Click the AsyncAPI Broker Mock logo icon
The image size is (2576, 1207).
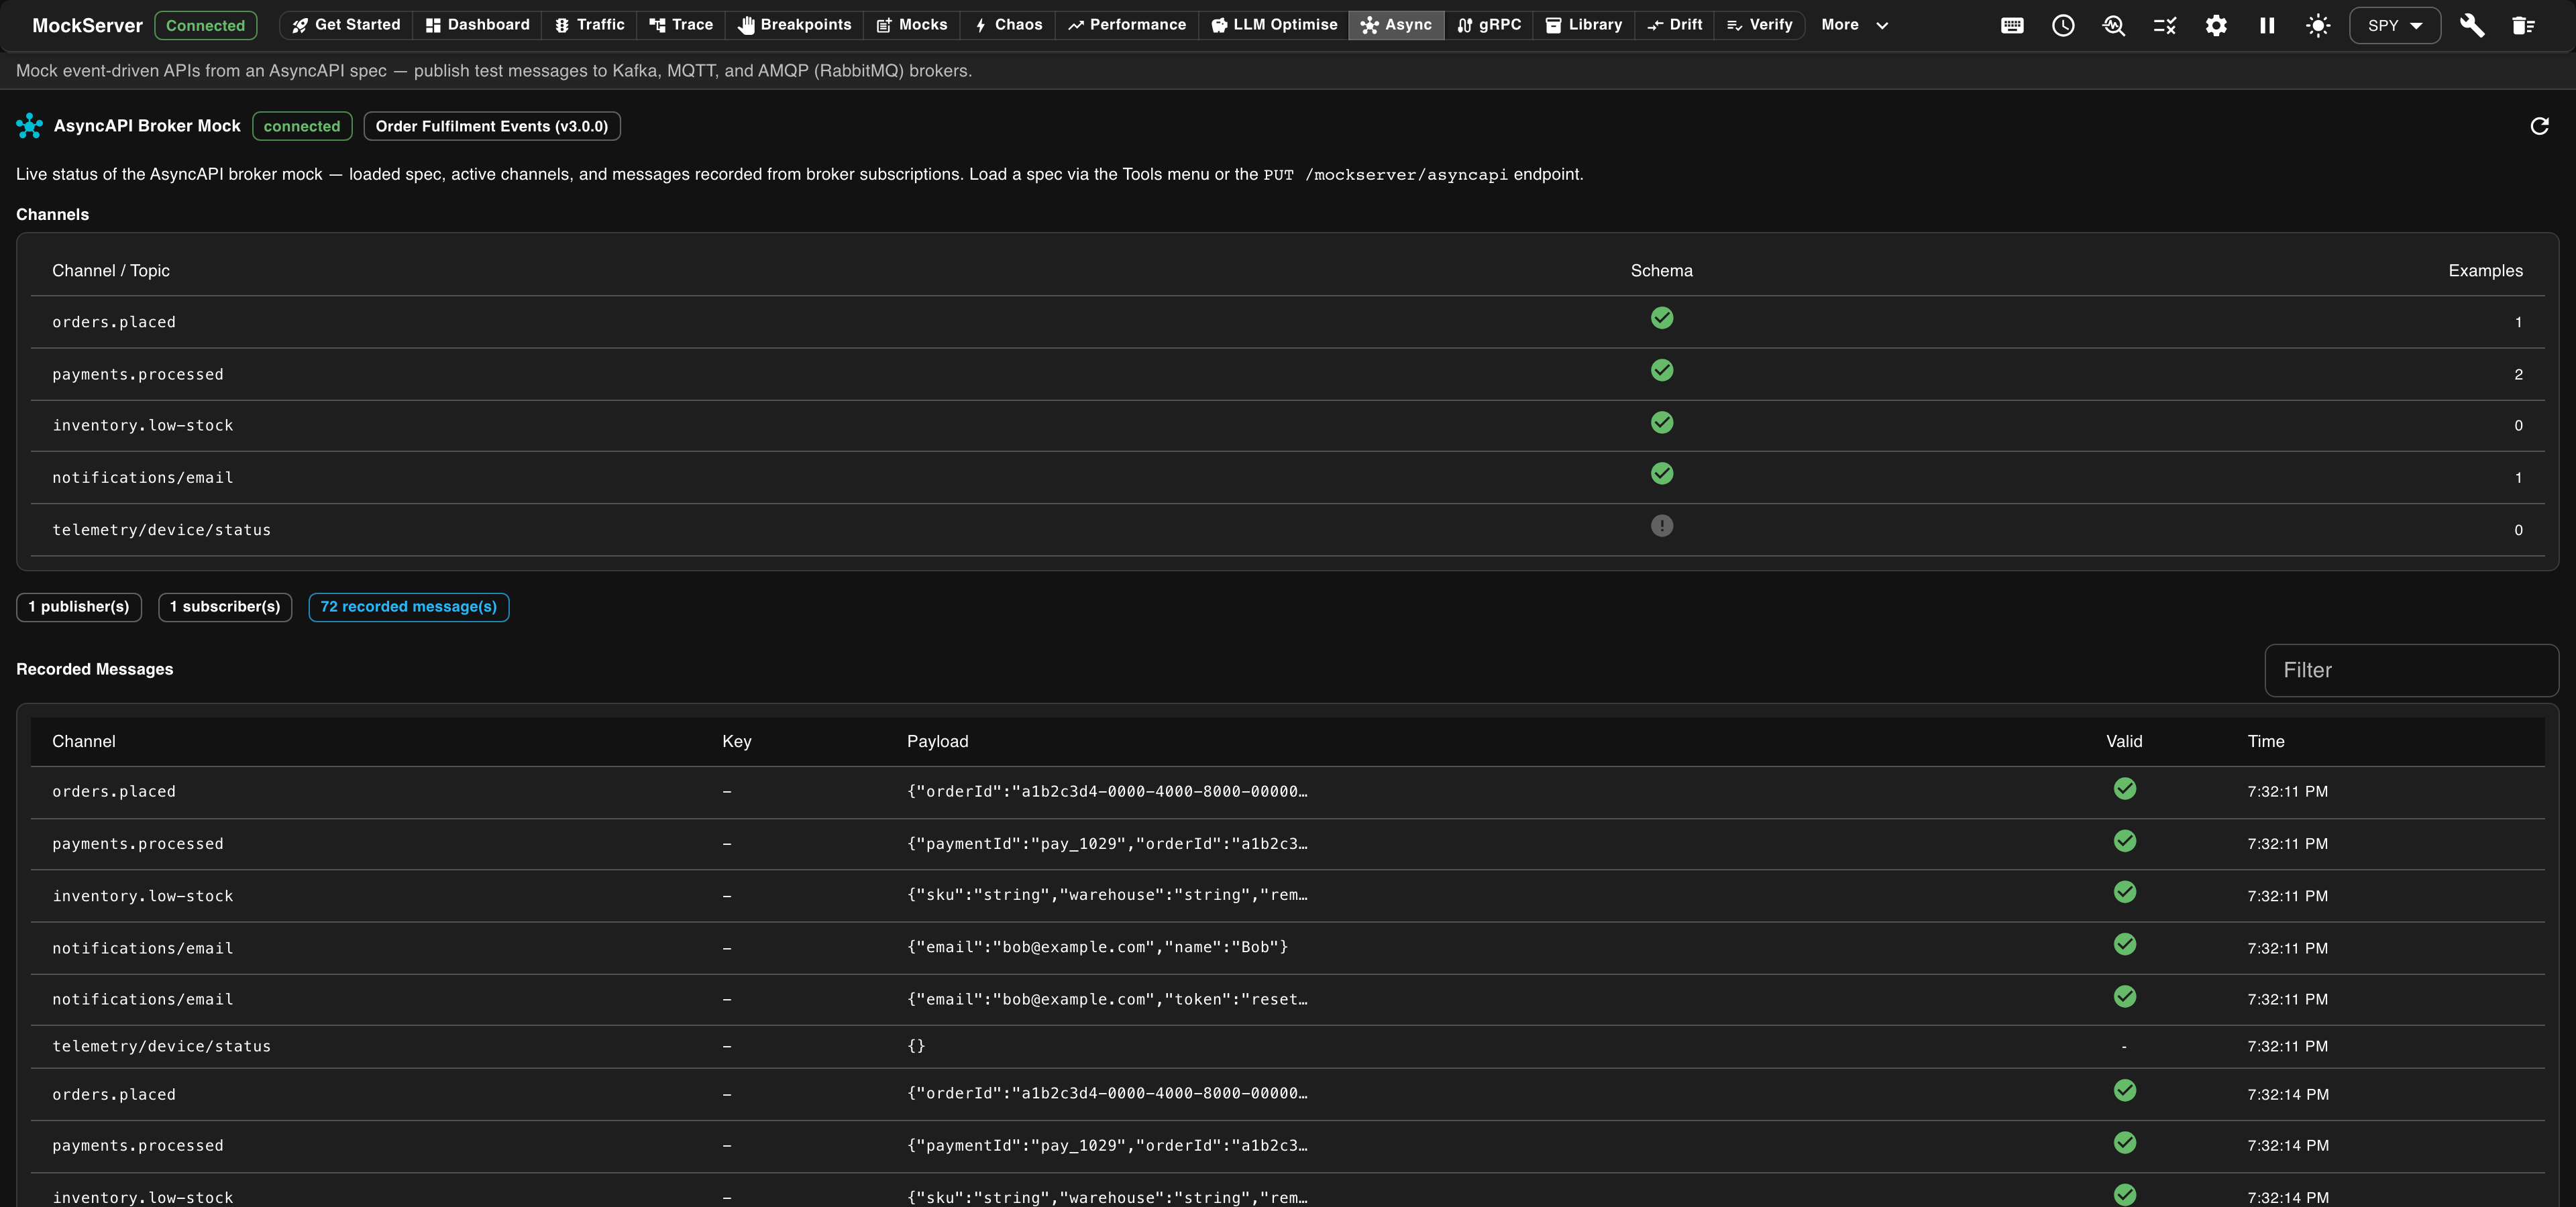tap(29, 126)
